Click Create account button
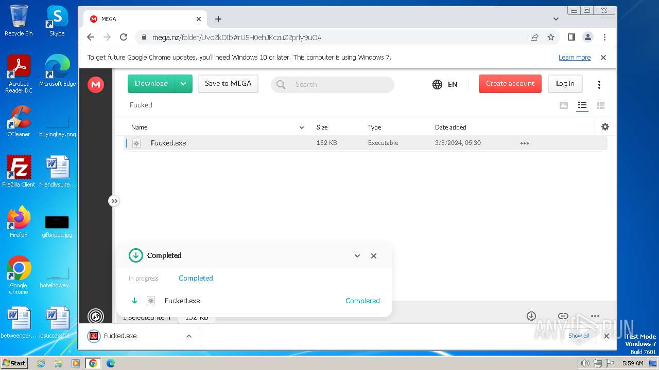 [510, 84]
